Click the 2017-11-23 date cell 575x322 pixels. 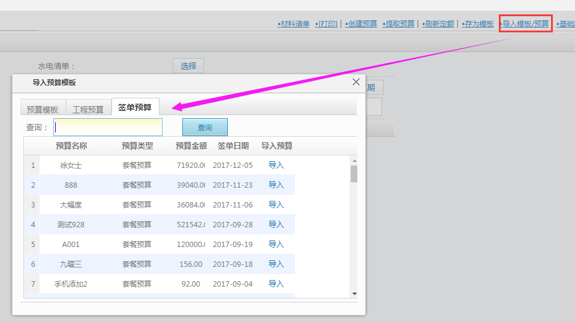coord(233,185)
